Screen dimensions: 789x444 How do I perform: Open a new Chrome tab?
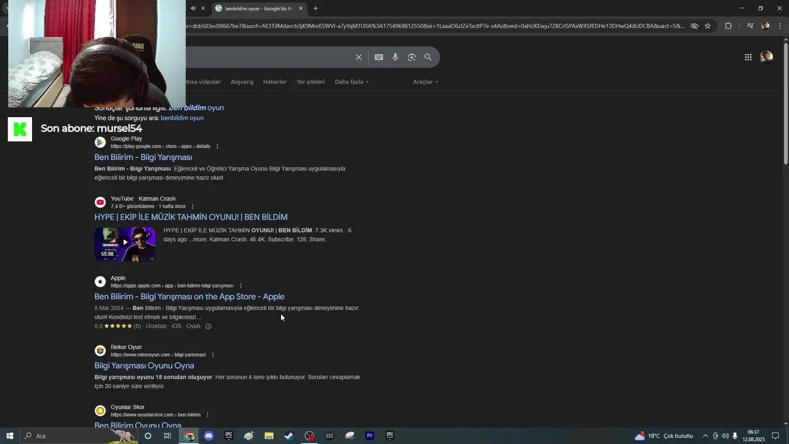(316, 8)
